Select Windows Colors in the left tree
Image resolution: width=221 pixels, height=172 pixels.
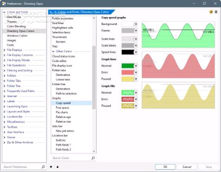click(17, 36)
